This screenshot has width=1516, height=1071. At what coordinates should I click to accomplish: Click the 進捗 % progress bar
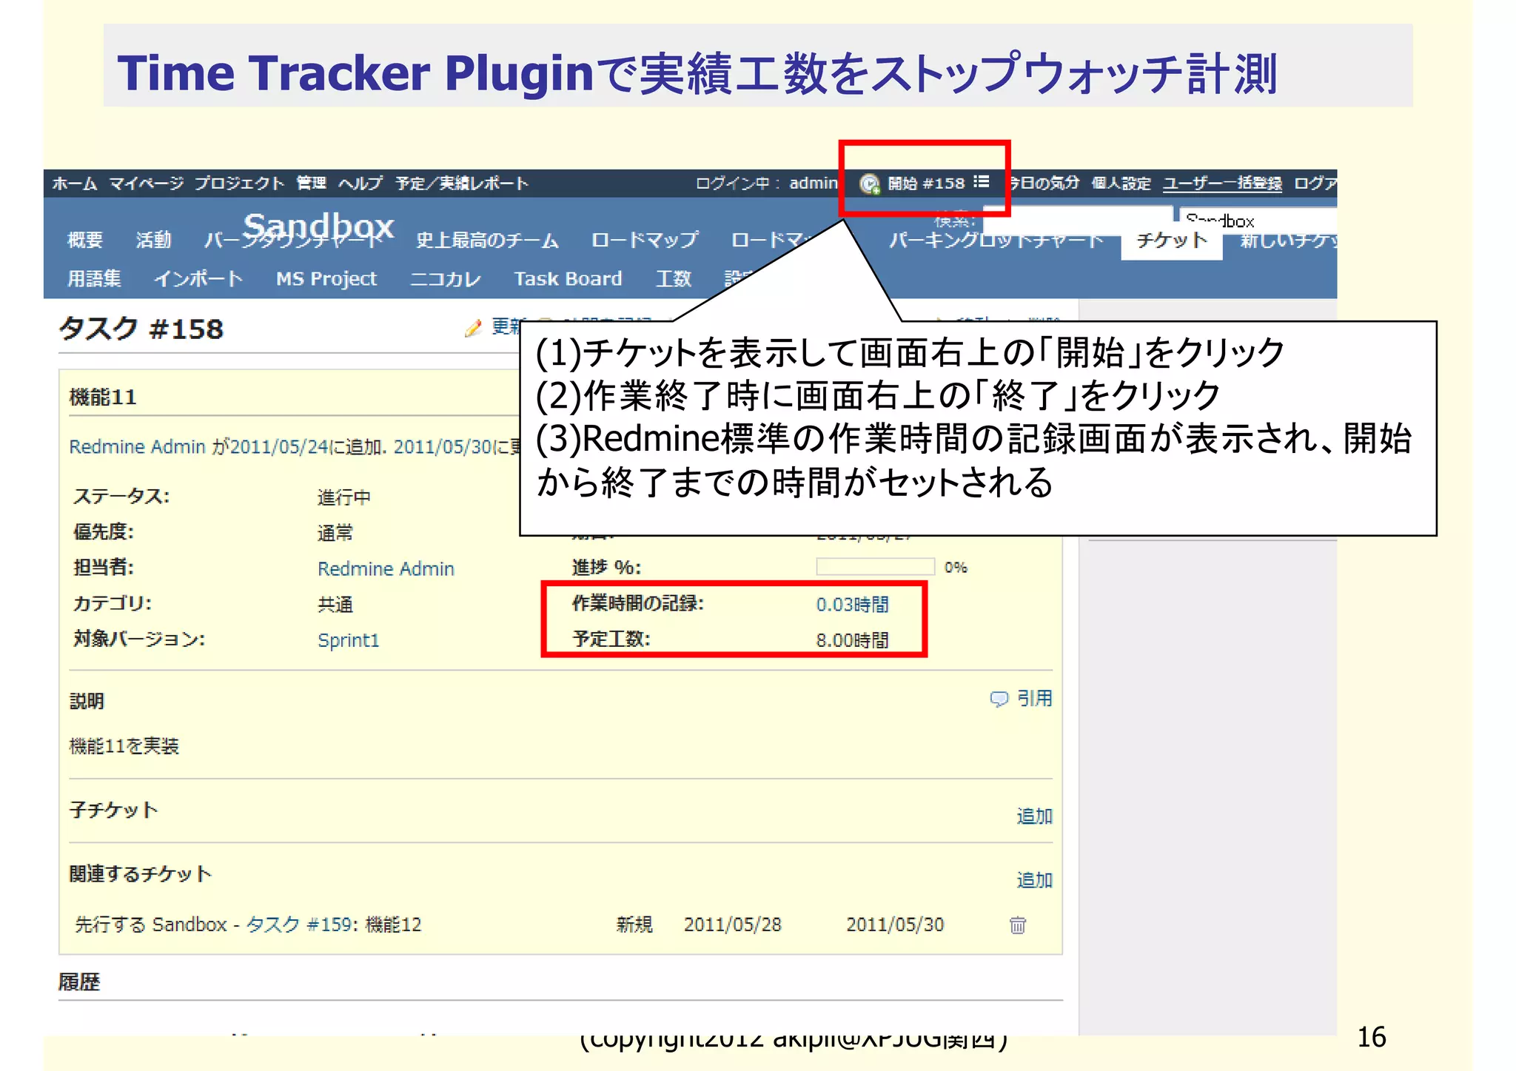click(876, 567)
